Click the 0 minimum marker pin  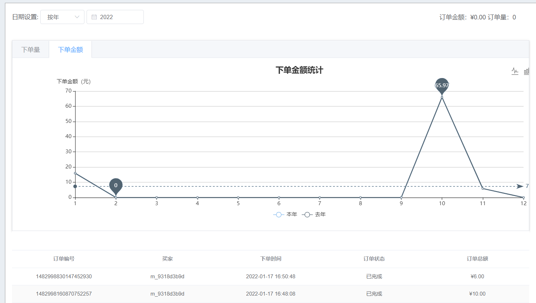pos(116,186)
